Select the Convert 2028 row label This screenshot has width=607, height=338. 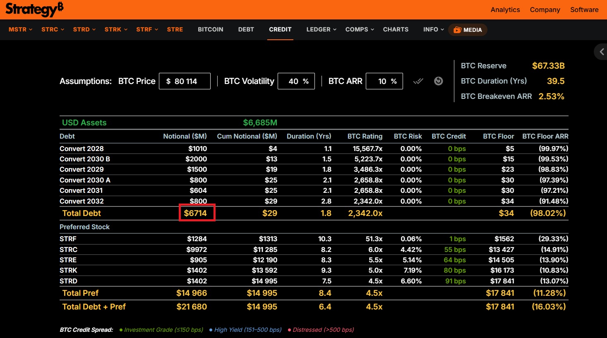[x=82, y=149]
